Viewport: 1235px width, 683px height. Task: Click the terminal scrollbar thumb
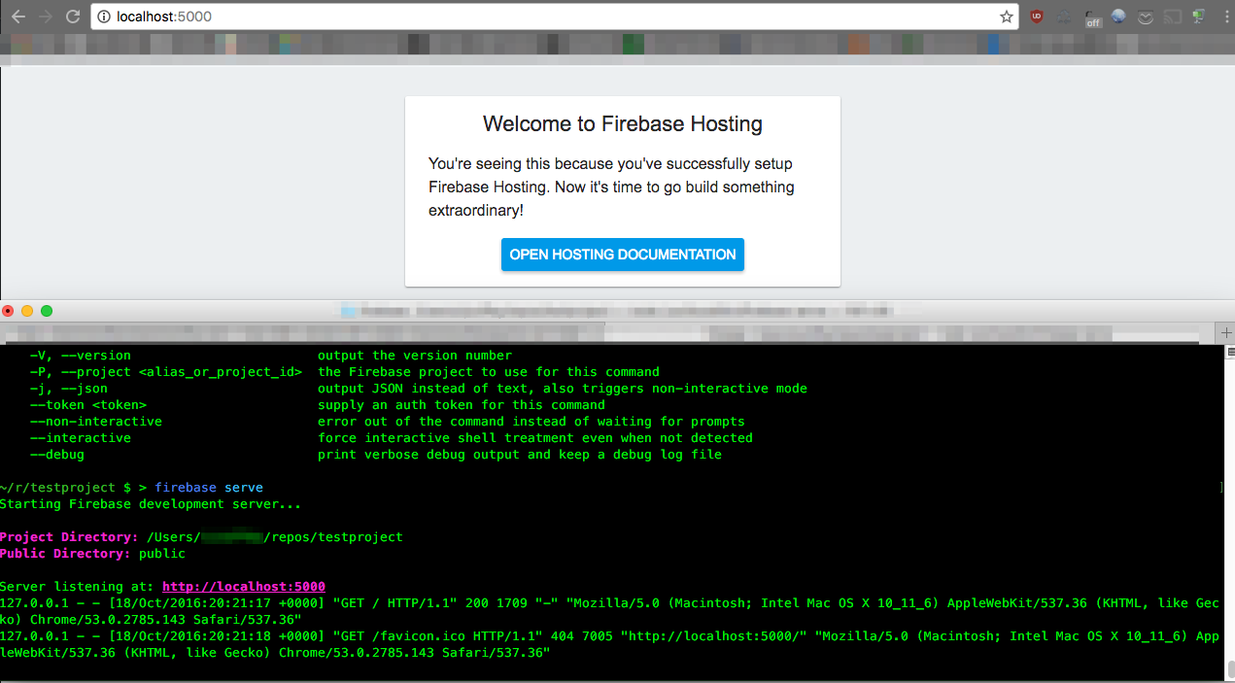click(1230, 668)
